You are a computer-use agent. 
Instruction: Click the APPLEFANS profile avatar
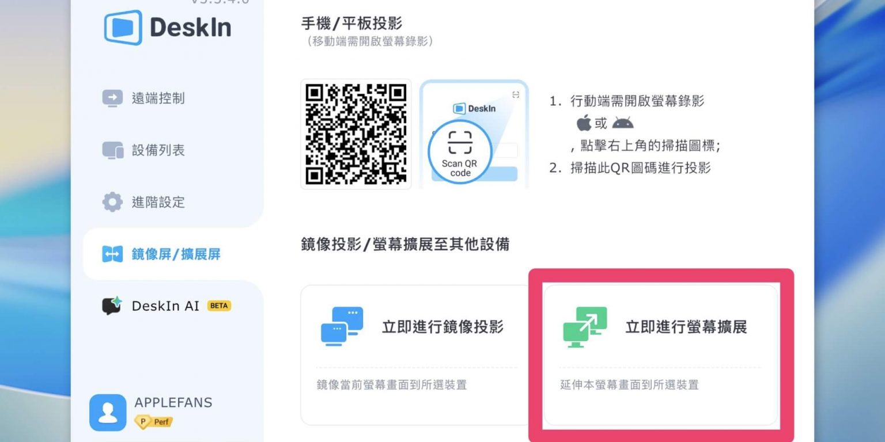click(108, 413)
